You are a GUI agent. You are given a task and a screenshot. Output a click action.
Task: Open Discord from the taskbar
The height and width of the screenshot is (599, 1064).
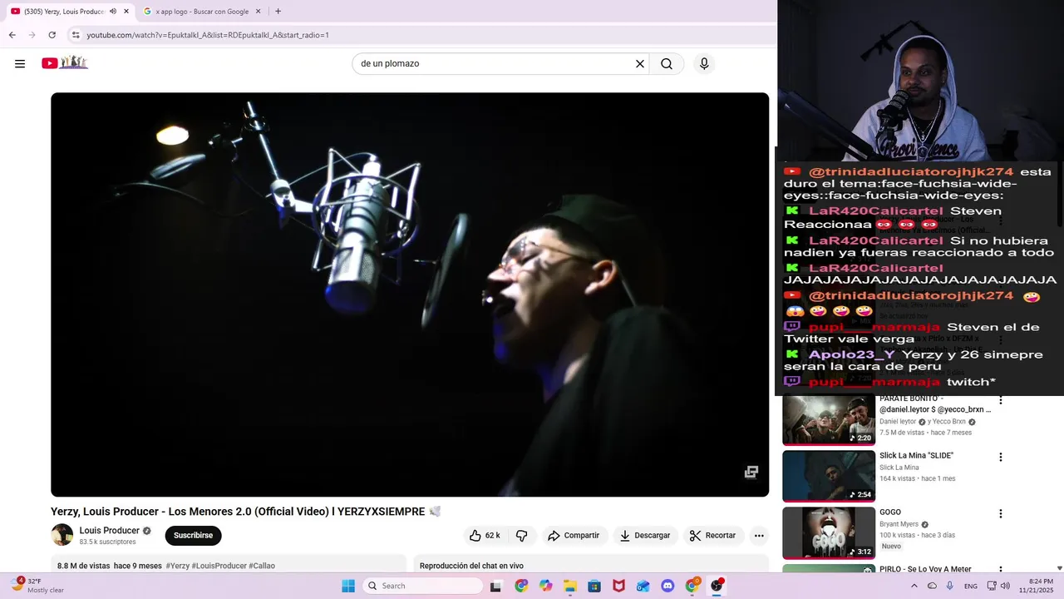pyautogui.click(x=667, y=586)
